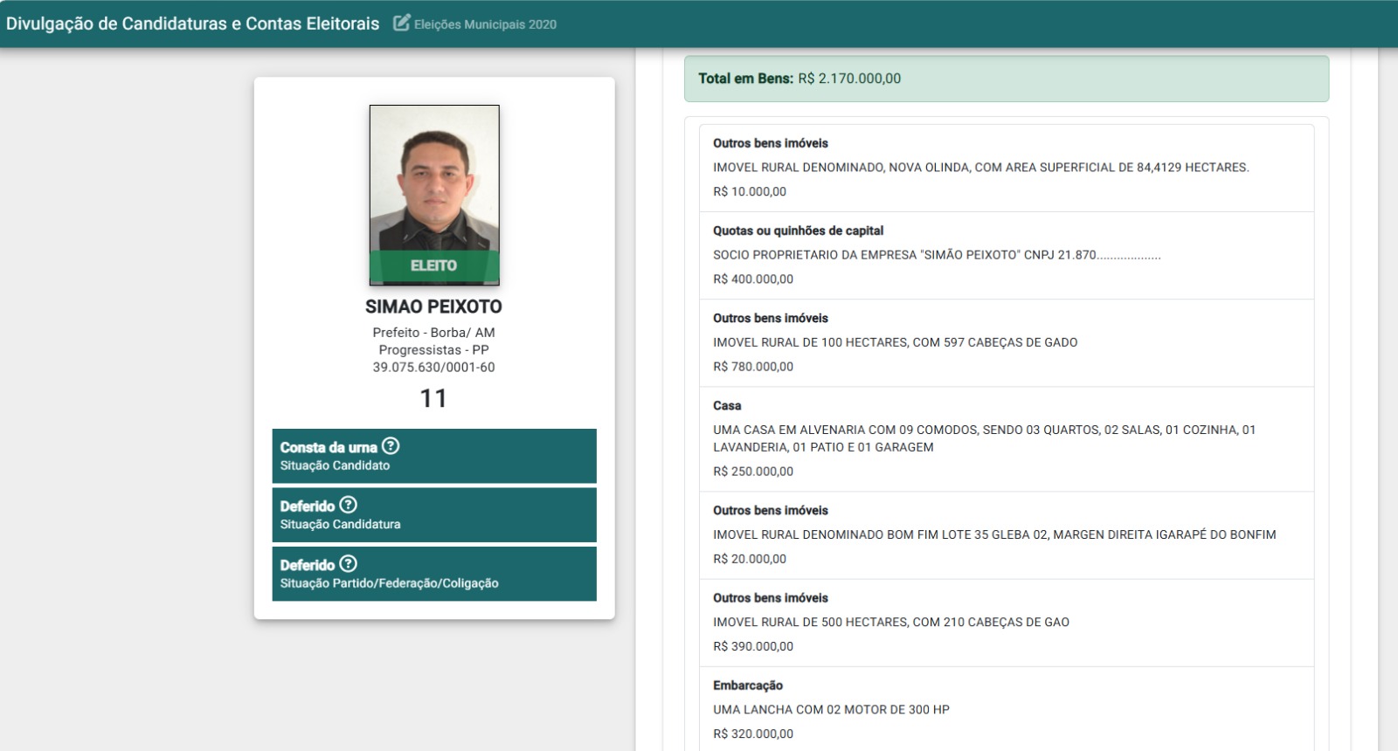Select the Situação Candidatura status panel

434,514
